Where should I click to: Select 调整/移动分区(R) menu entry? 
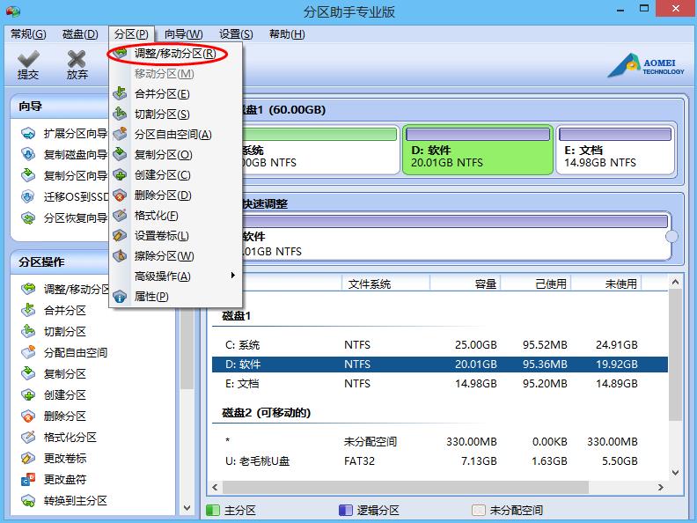pyautogui.click(x=175, y=54)
